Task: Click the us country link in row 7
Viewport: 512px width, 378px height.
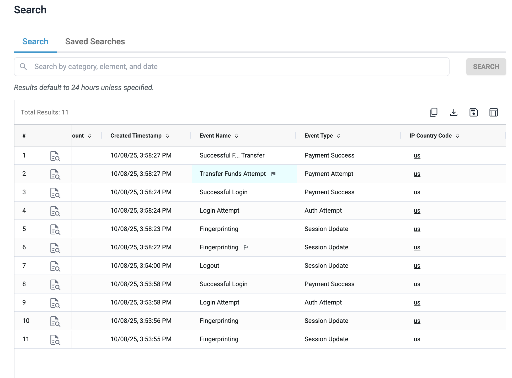Action: pyautogui.click(x=417, y=266)
